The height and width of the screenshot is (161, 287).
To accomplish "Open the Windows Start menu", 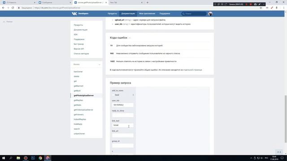I will coord(4,158).
